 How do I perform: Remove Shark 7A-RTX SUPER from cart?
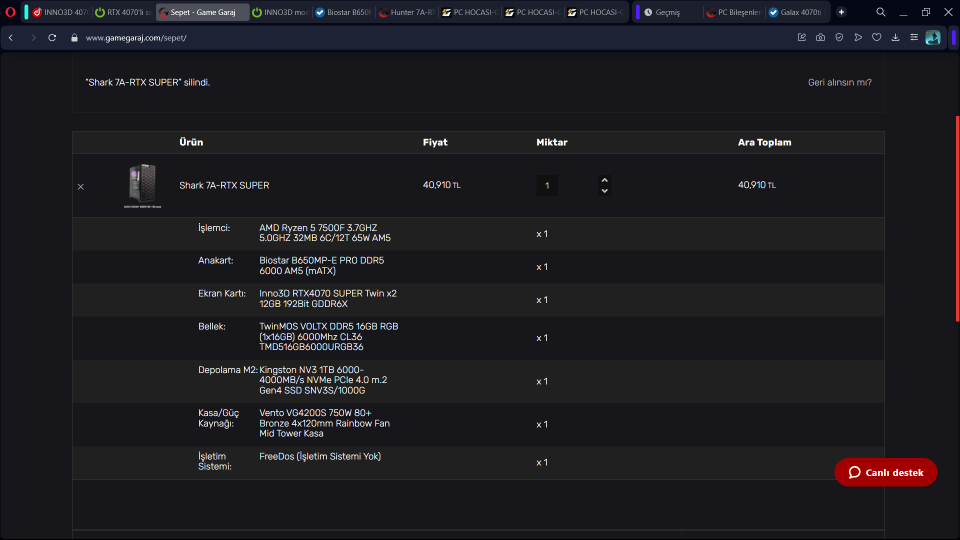pyautogui.click(x=80, y=186)
